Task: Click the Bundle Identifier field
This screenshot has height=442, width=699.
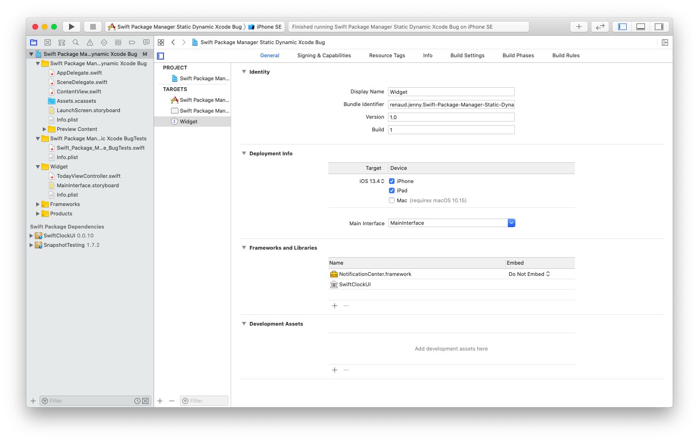Action: click(451, 105)
